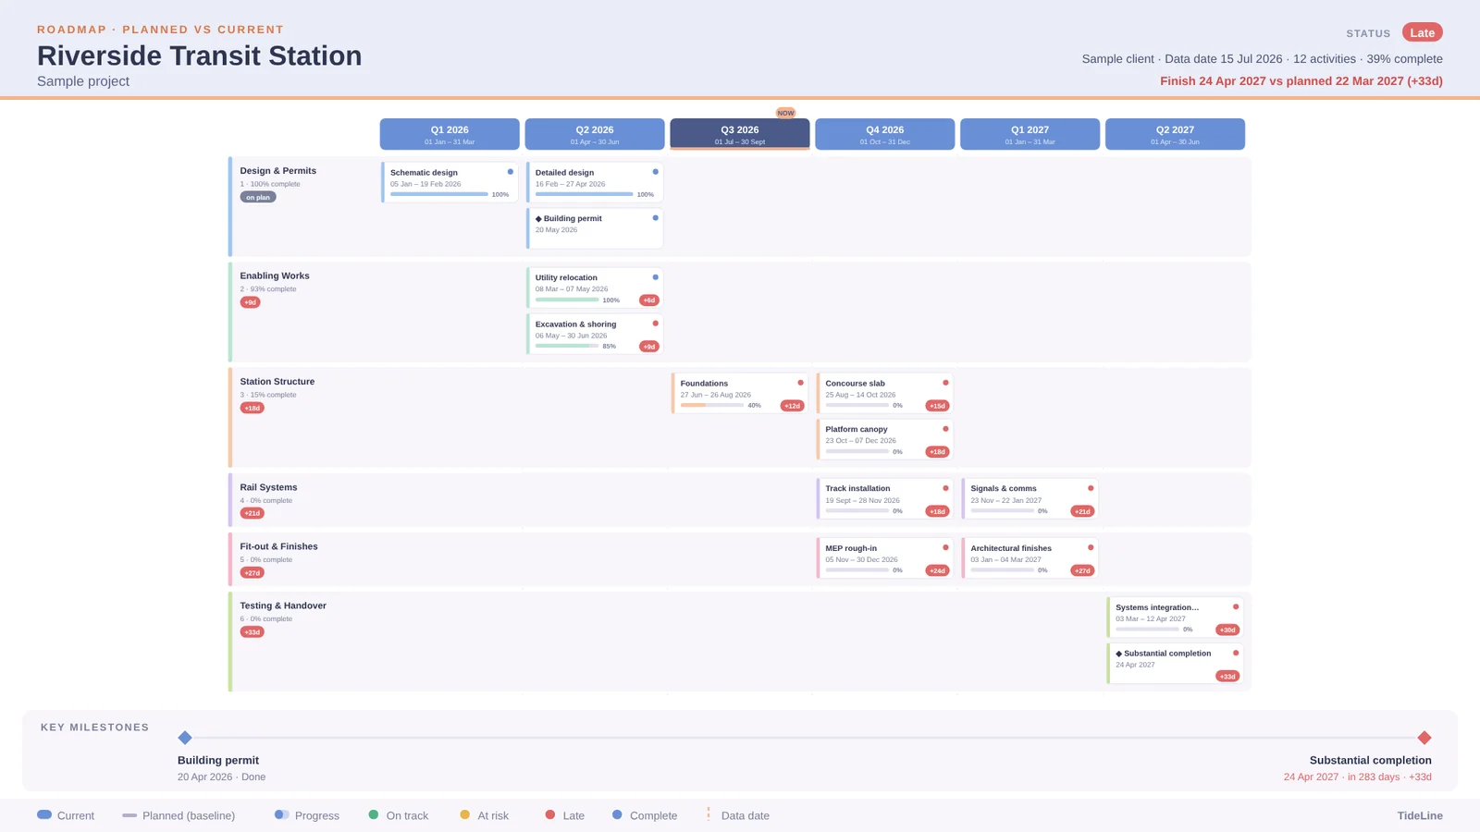Click the TideLine brand label
Viewport: 1480px width, 832px height.
pos(1420,815)
